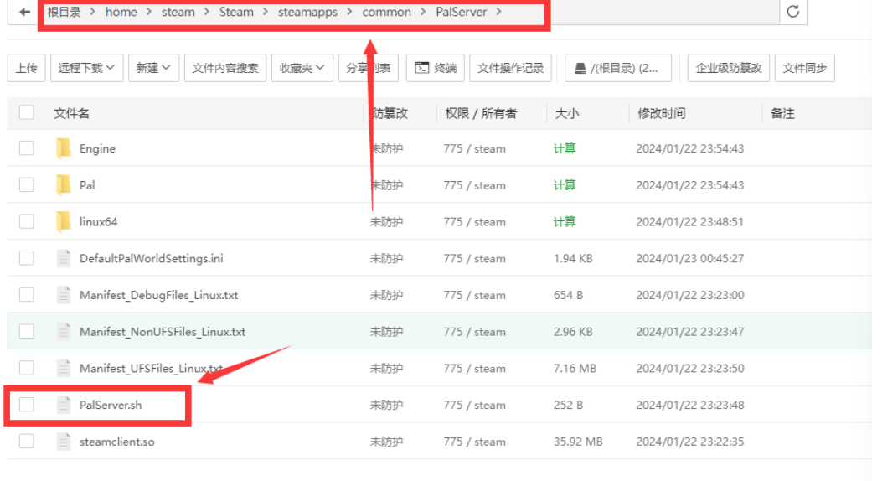
Task: Expand the 远程下载 dropdown
Action: pyautogui.click(x=87, y=68)
